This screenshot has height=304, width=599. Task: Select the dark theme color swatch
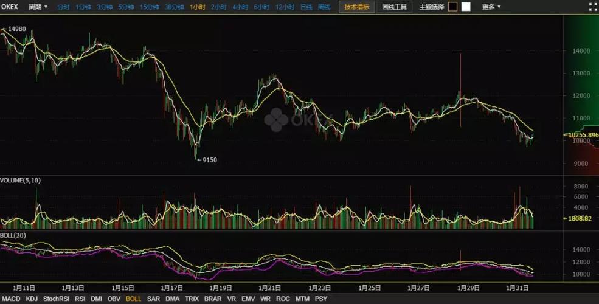[452, 7]
